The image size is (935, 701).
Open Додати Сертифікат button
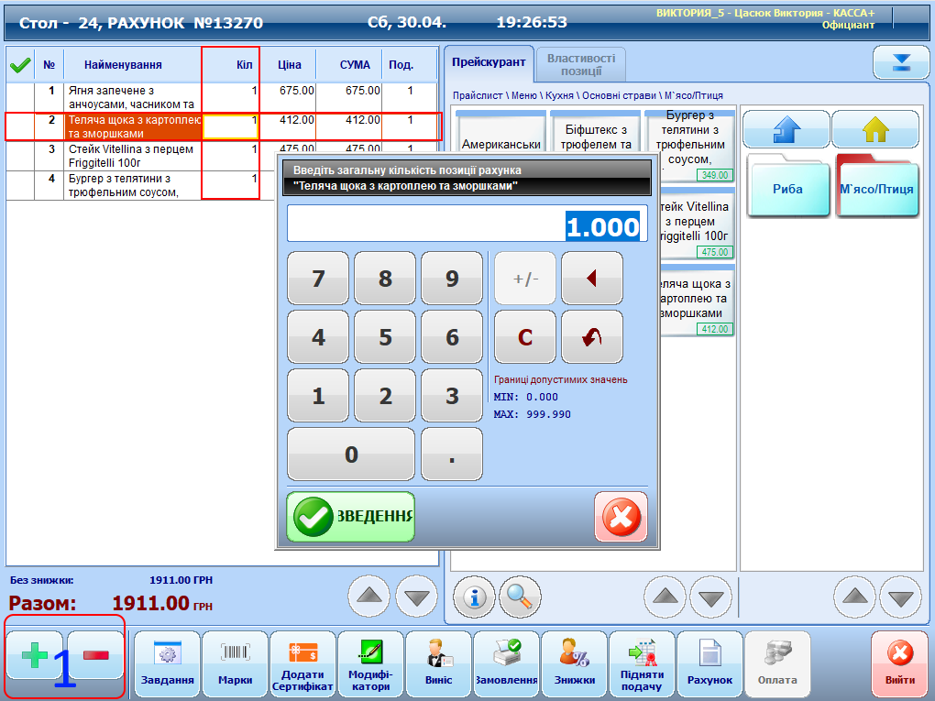[302, 663]
